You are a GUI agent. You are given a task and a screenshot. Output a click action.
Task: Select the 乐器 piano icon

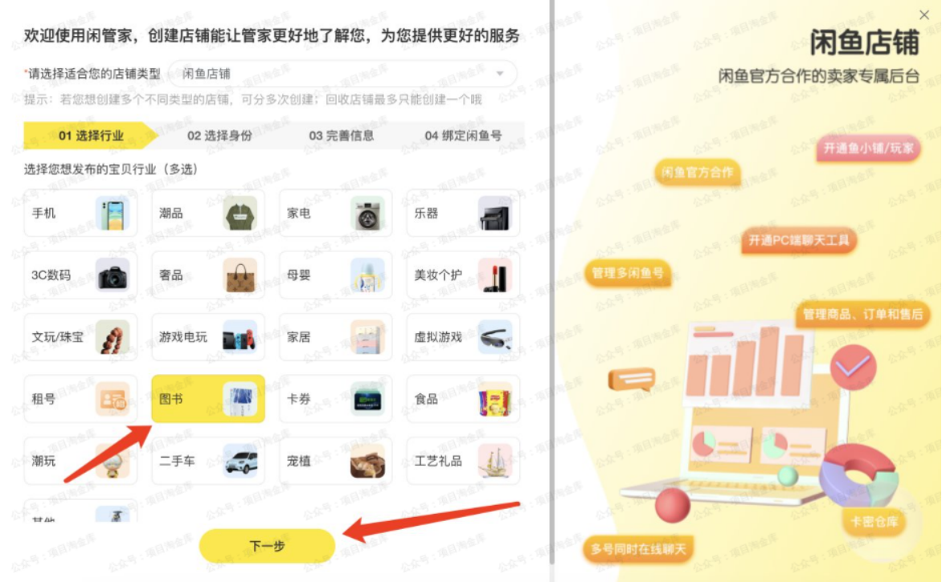494,213
